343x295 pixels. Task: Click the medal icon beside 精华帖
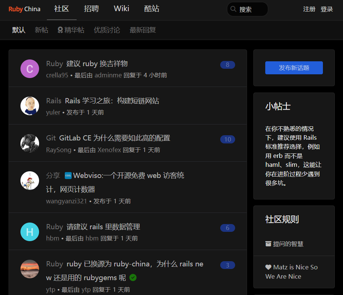coord(60,30)
